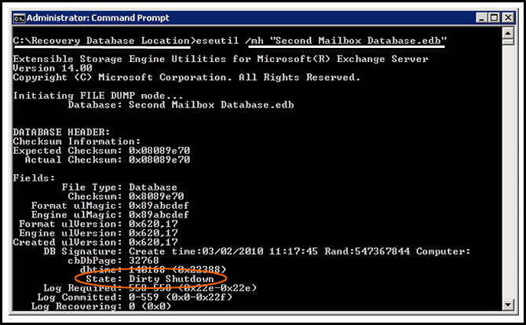526x325 pixels.
Task: Click the Log Recovering line
Action: tap(116, 306)
